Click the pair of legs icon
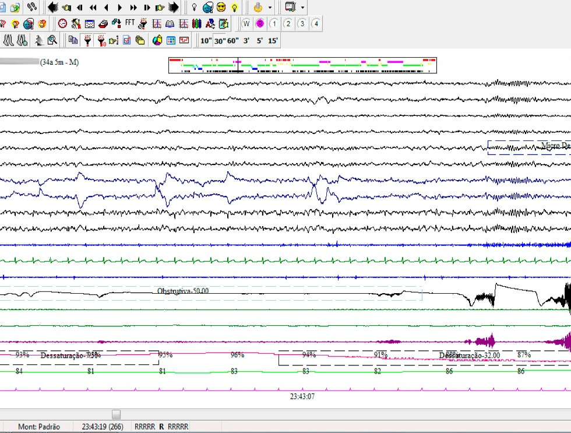Image resolution: width=571 pixels, height=433 pixels. (8, 40)
